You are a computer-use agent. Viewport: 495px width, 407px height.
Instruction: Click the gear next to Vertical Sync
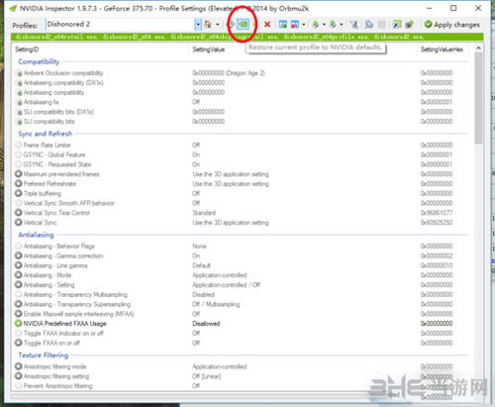tap(19, 222)
